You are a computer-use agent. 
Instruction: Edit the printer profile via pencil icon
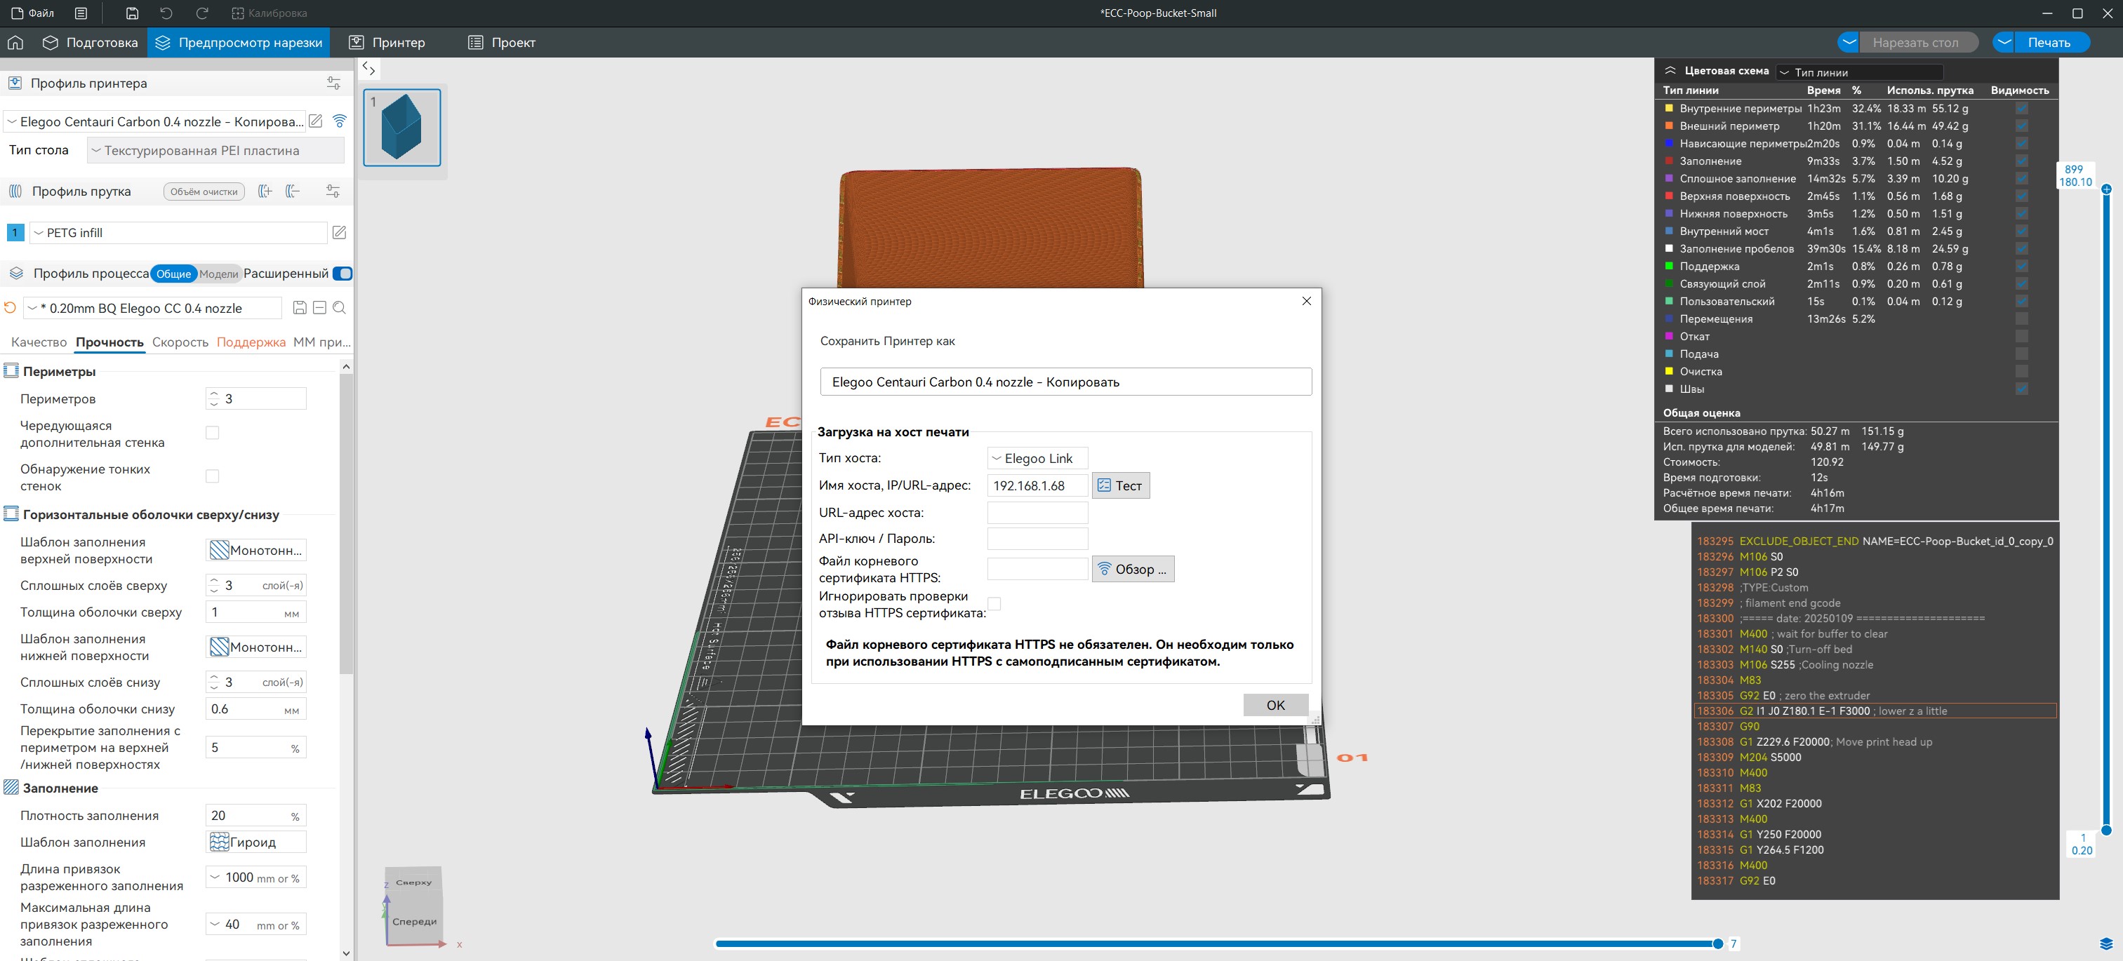[316, 121]
